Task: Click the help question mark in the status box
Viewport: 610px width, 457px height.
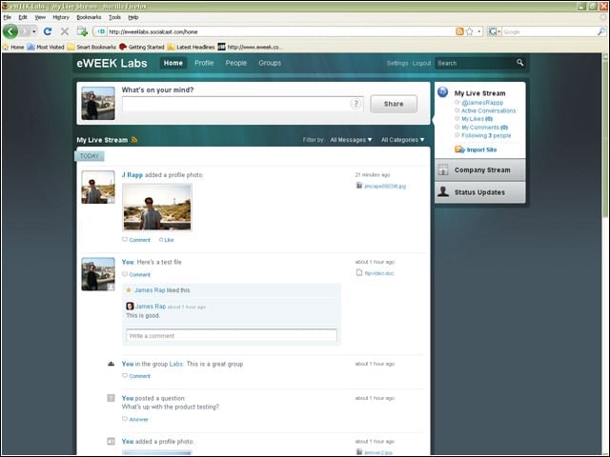Action: (x=356, y=104)
